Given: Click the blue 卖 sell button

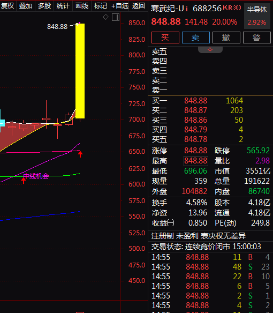Looking at the screenshot, I should coord(196,38).
